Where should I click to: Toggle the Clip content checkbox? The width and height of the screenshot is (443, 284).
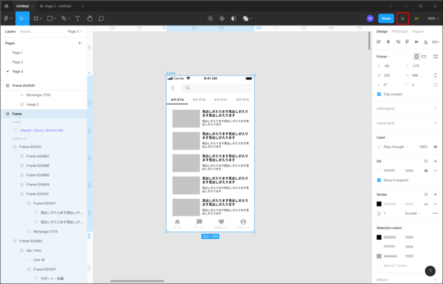(379, 94)
